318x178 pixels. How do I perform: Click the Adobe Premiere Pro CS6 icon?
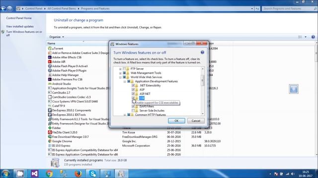[x=50, y=79]
